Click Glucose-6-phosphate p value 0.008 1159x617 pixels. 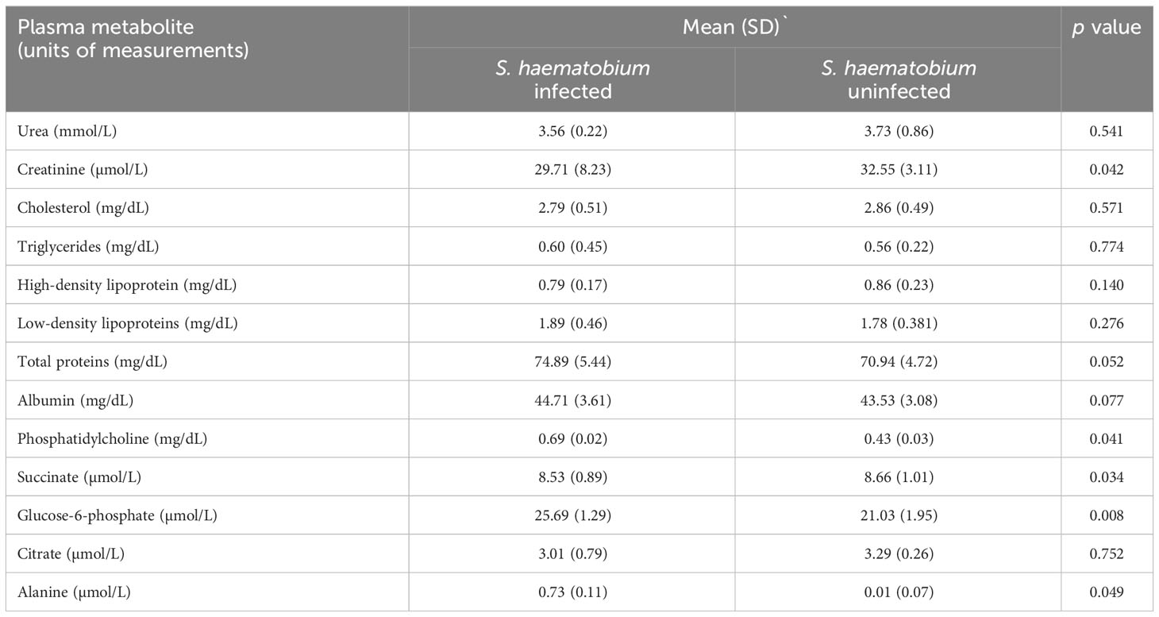(1107, 515)
